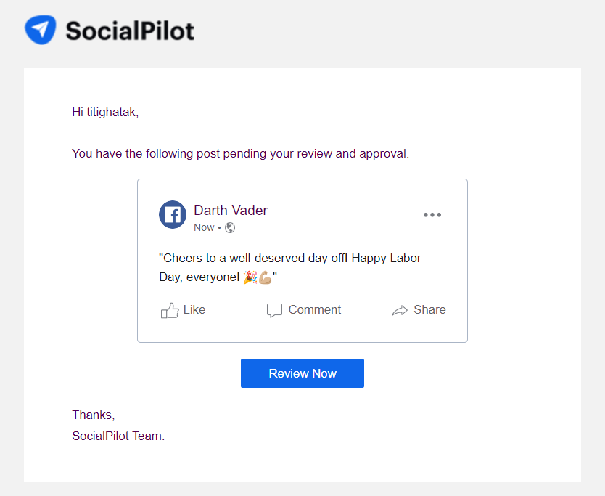The image size is (605, 496).
Task: Click the Share label text
Action: click(430, 310)
